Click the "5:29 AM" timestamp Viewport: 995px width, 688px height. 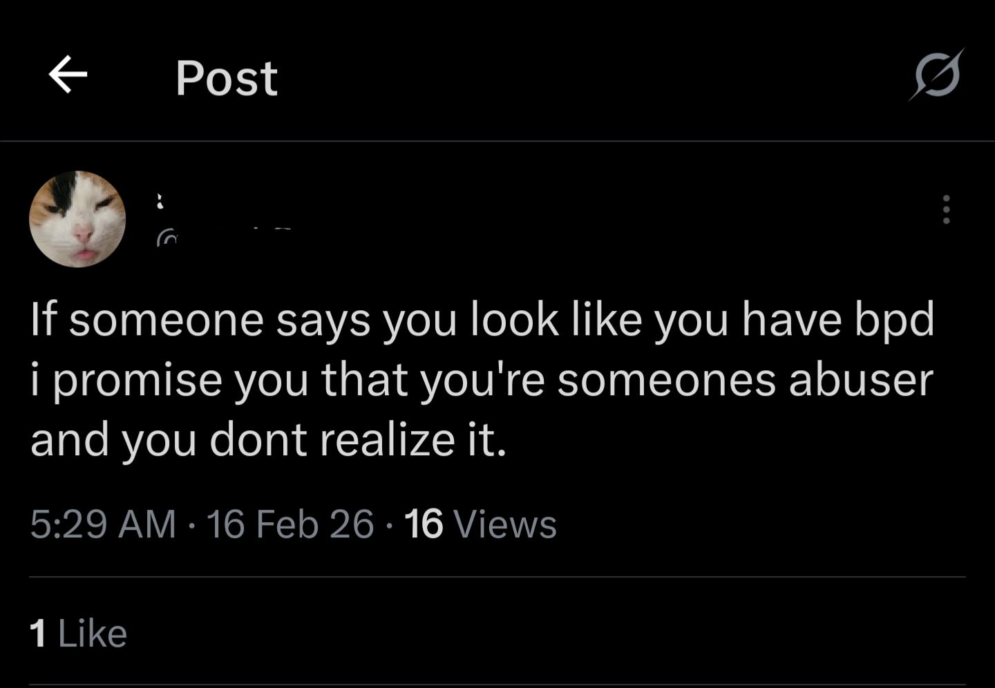[x=103, y=524]
